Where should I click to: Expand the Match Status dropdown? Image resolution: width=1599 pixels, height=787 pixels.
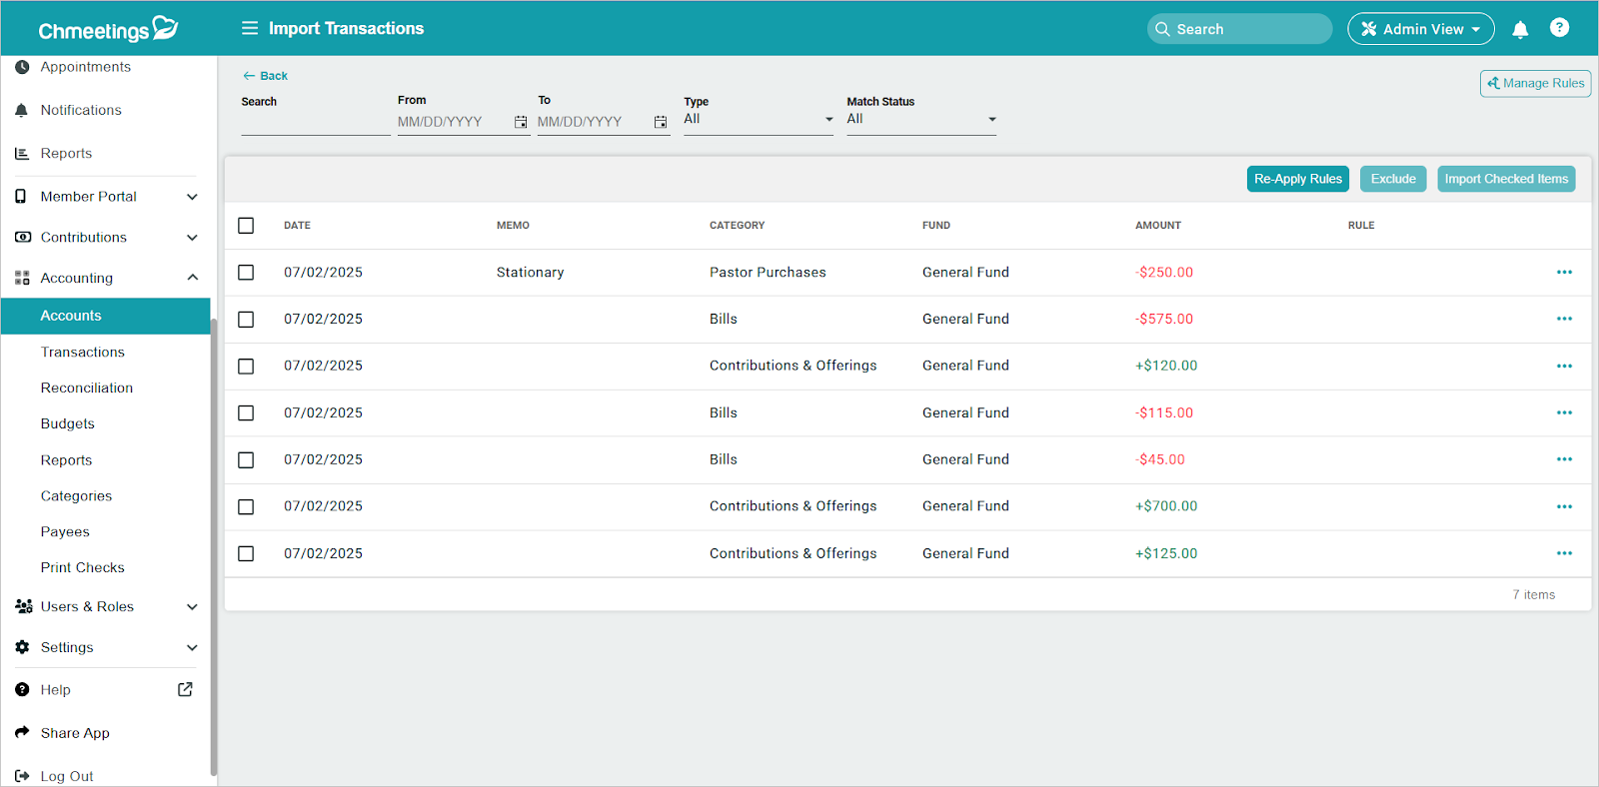coord(920,120)
